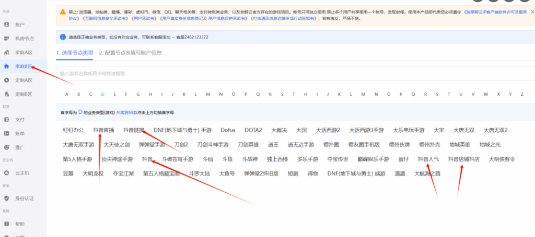Image resolution: width=535 pixels, height=237 pixels.
Task: Choose the 斗鱼 entry
Action: coord(228,159)
